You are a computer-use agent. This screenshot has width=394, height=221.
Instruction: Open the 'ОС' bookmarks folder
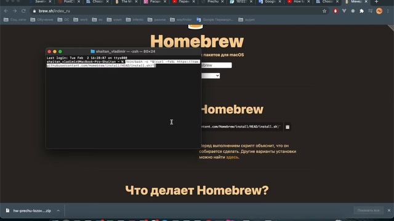coord(63,20)
